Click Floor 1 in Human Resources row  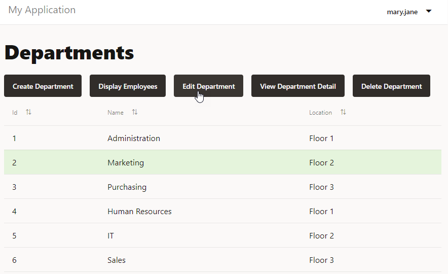tap(321, 212)
